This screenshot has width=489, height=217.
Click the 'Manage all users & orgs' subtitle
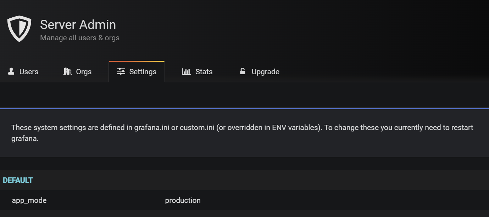pyautogui.click(x=80, y=38)
